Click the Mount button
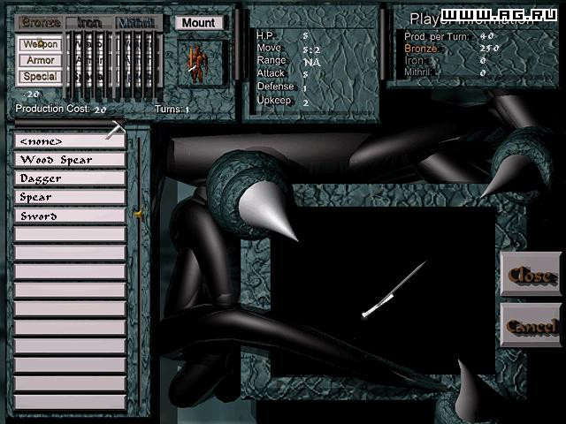 [x=199, y=23]
